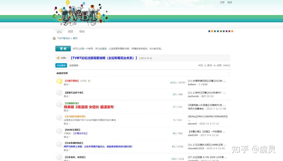This screenshot has height=161, width=283.
Task: Switch to the 论坛动态 tab
Action: [x=74, y=65]
